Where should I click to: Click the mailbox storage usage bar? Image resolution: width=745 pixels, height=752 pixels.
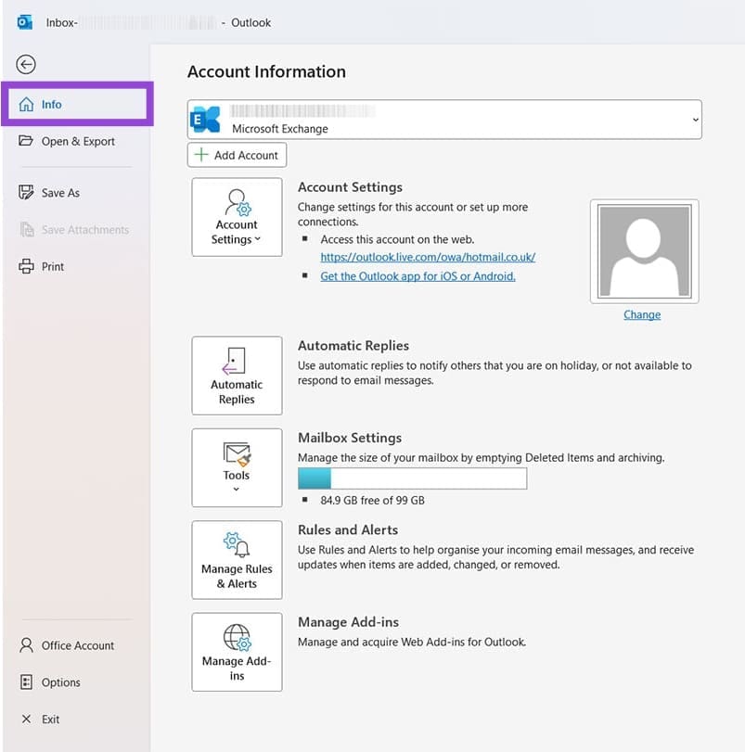click(411, 478)
